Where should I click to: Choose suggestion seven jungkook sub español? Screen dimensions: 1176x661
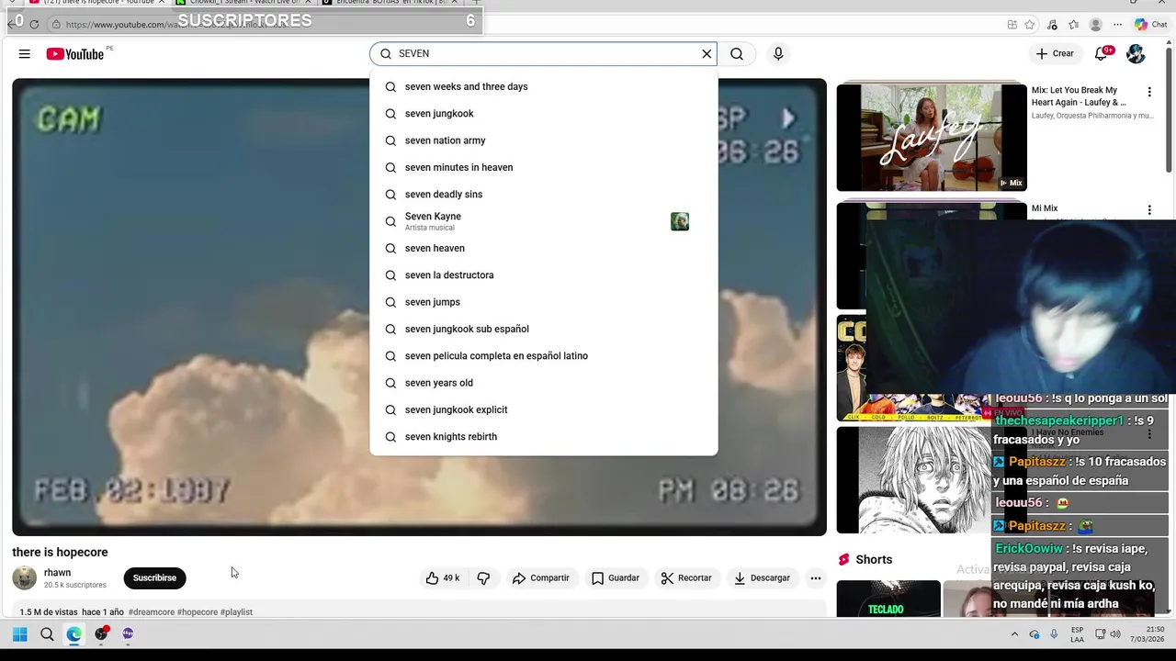coord(544,329)
